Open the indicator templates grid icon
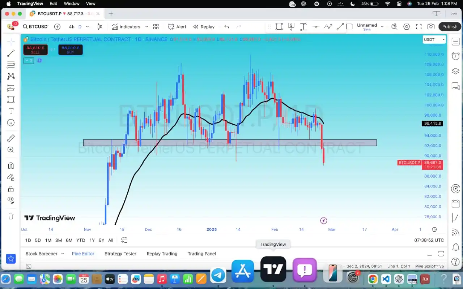The height and width of the screenshot is (289, 463). pyautogui.click(x=156, y=27)
